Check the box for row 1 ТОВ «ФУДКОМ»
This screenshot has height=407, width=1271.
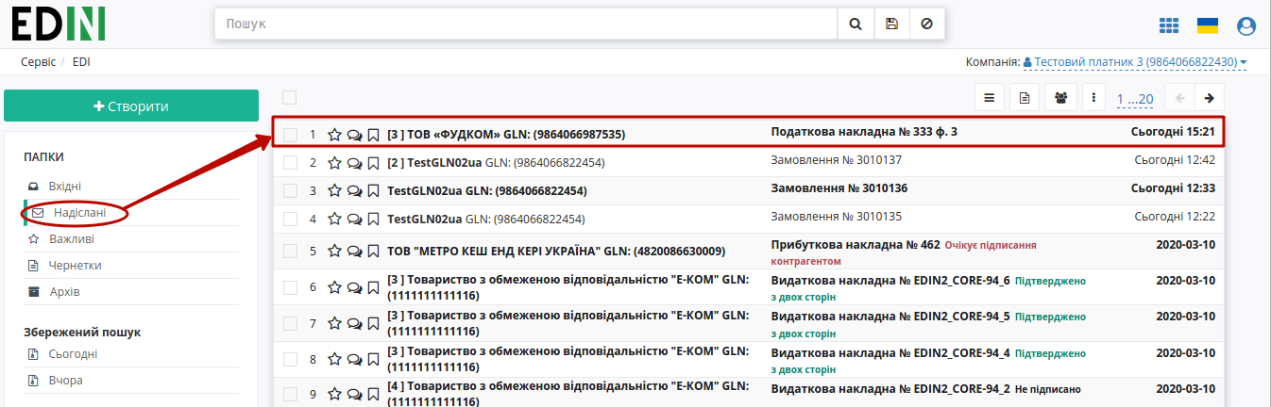coord(291,134)
